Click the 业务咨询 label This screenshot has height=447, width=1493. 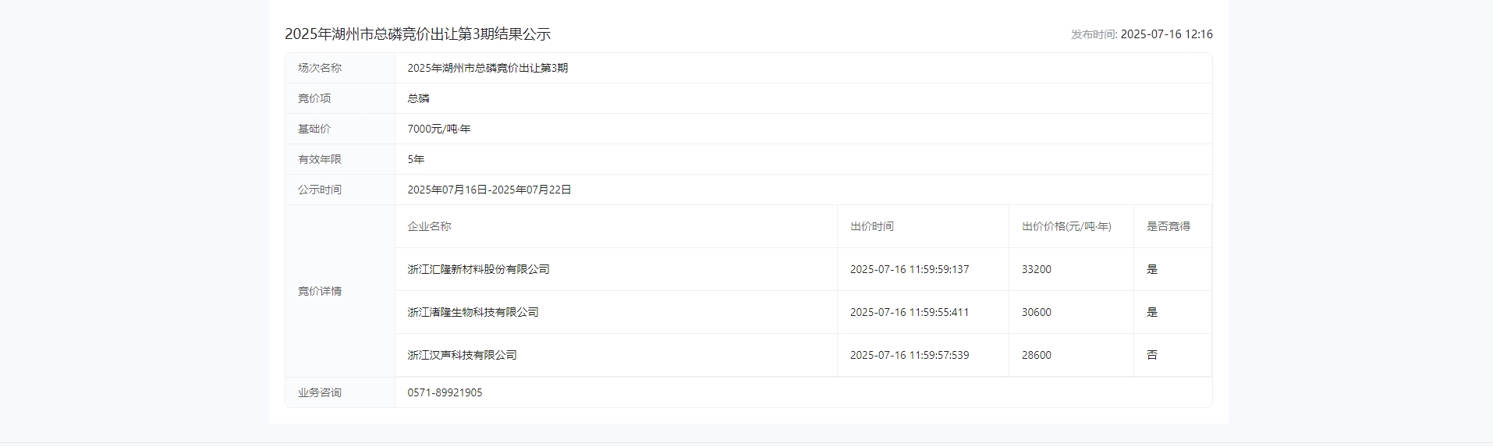(320, 392)
